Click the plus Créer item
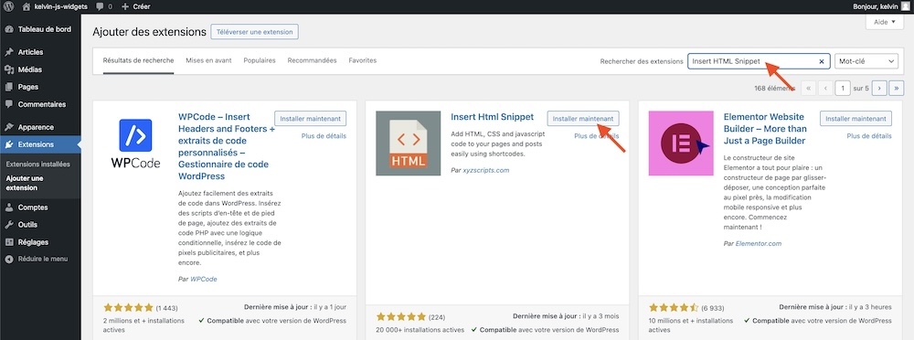This screenshot has width=914, height=340. click(136, 6)
